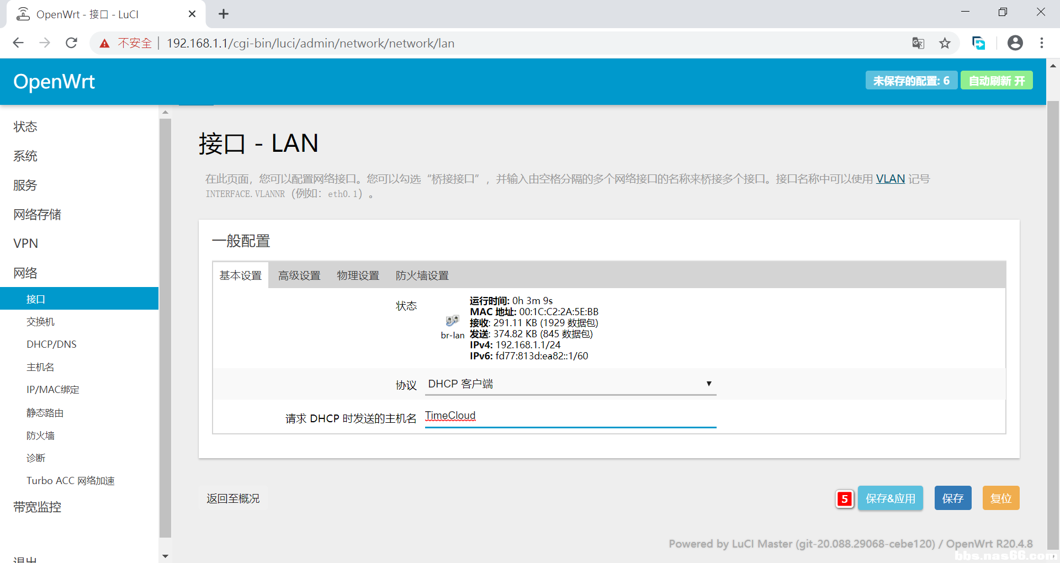Click the sidebar scroll-up arrow

point(165,112)
